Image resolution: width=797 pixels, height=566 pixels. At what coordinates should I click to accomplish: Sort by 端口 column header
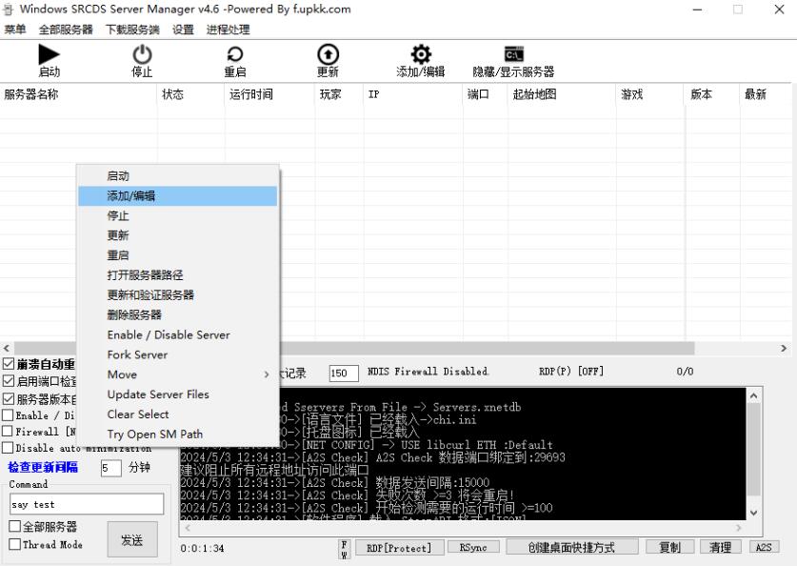pyautogui.click(x=486, y=94)
